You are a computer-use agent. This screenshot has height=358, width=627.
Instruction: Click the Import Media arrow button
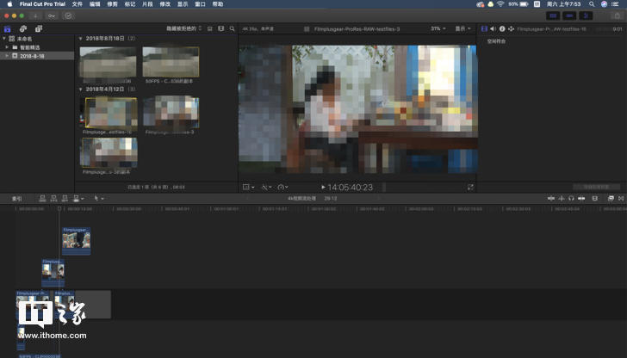[x=35, y=16]
